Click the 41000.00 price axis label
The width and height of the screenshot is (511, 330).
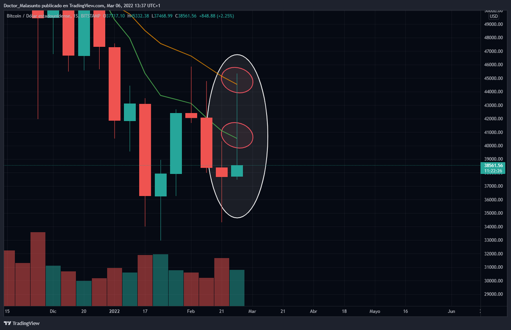click(x=494, y=132)
